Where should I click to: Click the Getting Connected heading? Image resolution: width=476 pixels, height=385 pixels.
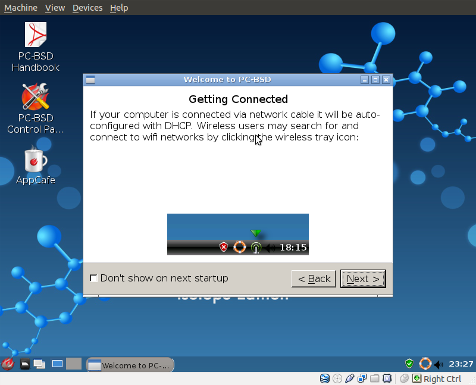(238, 99)
